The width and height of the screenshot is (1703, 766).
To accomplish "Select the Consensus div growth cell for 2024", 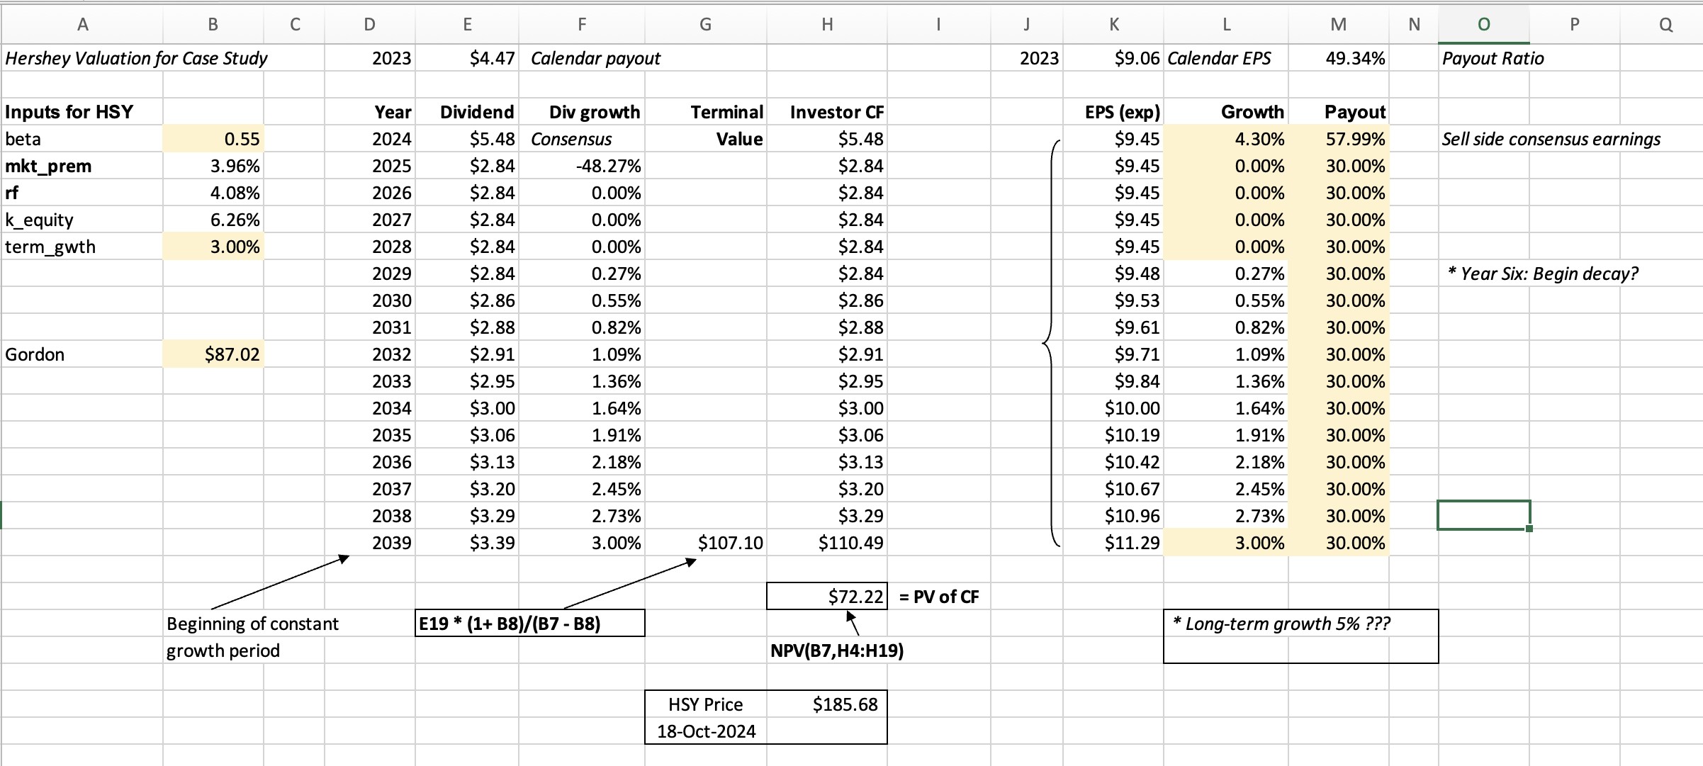I will (x=571, y=139).
